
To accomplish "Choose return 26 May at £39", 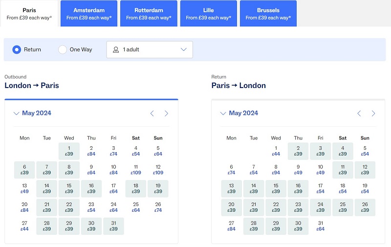I will [x=365, y=207].
